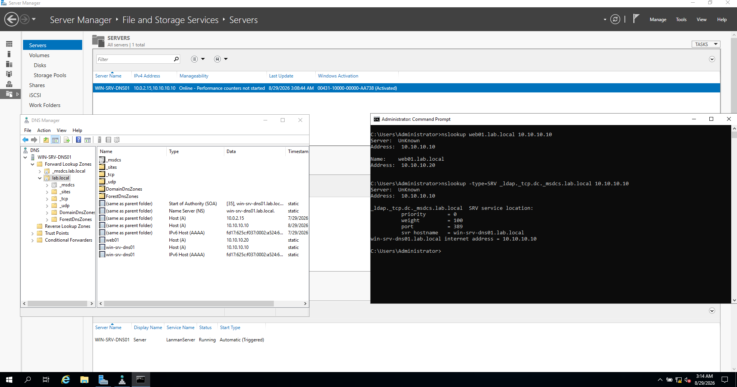Expand the Conditional Forwarders tree node
The height and width of the screenshot is (387, 737).
[x=33, y=240]
